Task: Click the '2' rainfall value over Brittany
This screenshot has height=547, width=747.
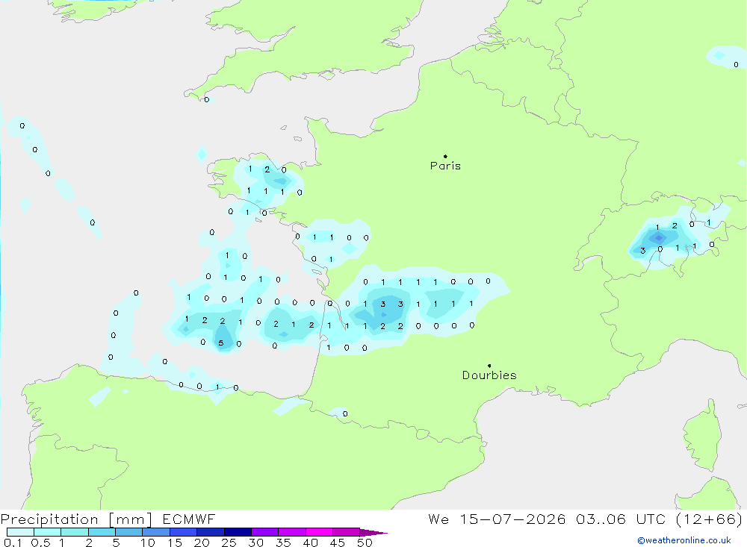Action: click(x=267, y=169)
